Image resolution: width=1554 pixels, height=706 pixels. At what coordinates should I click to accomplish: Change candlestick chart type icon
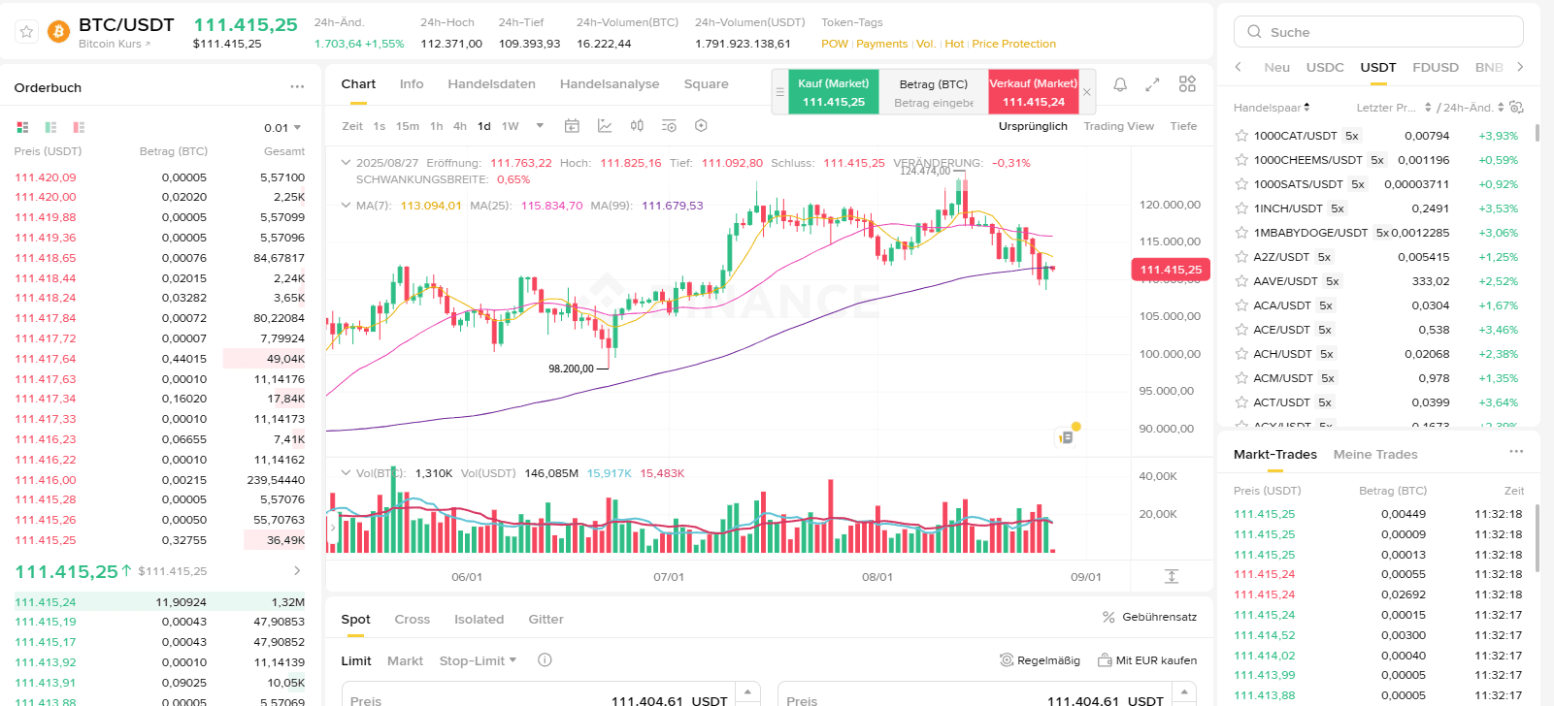637,125
